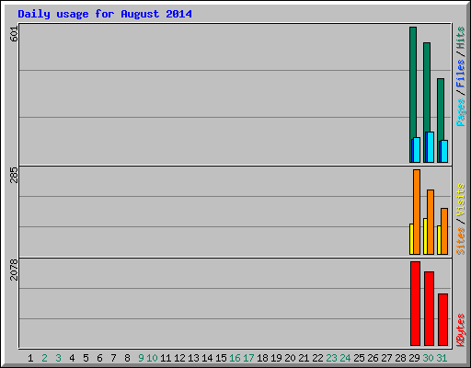Select the green Hits bar for day 31

click(441, 109)
